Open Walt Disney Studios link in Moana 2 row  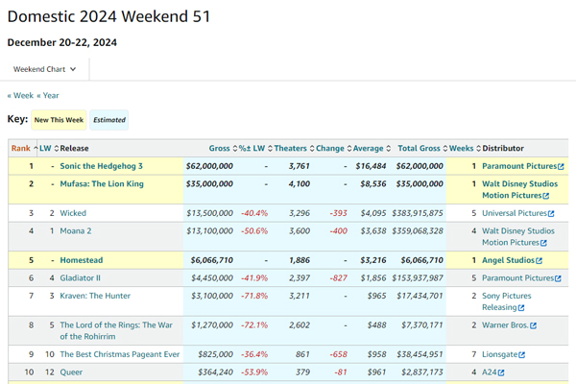coord(518,237)
